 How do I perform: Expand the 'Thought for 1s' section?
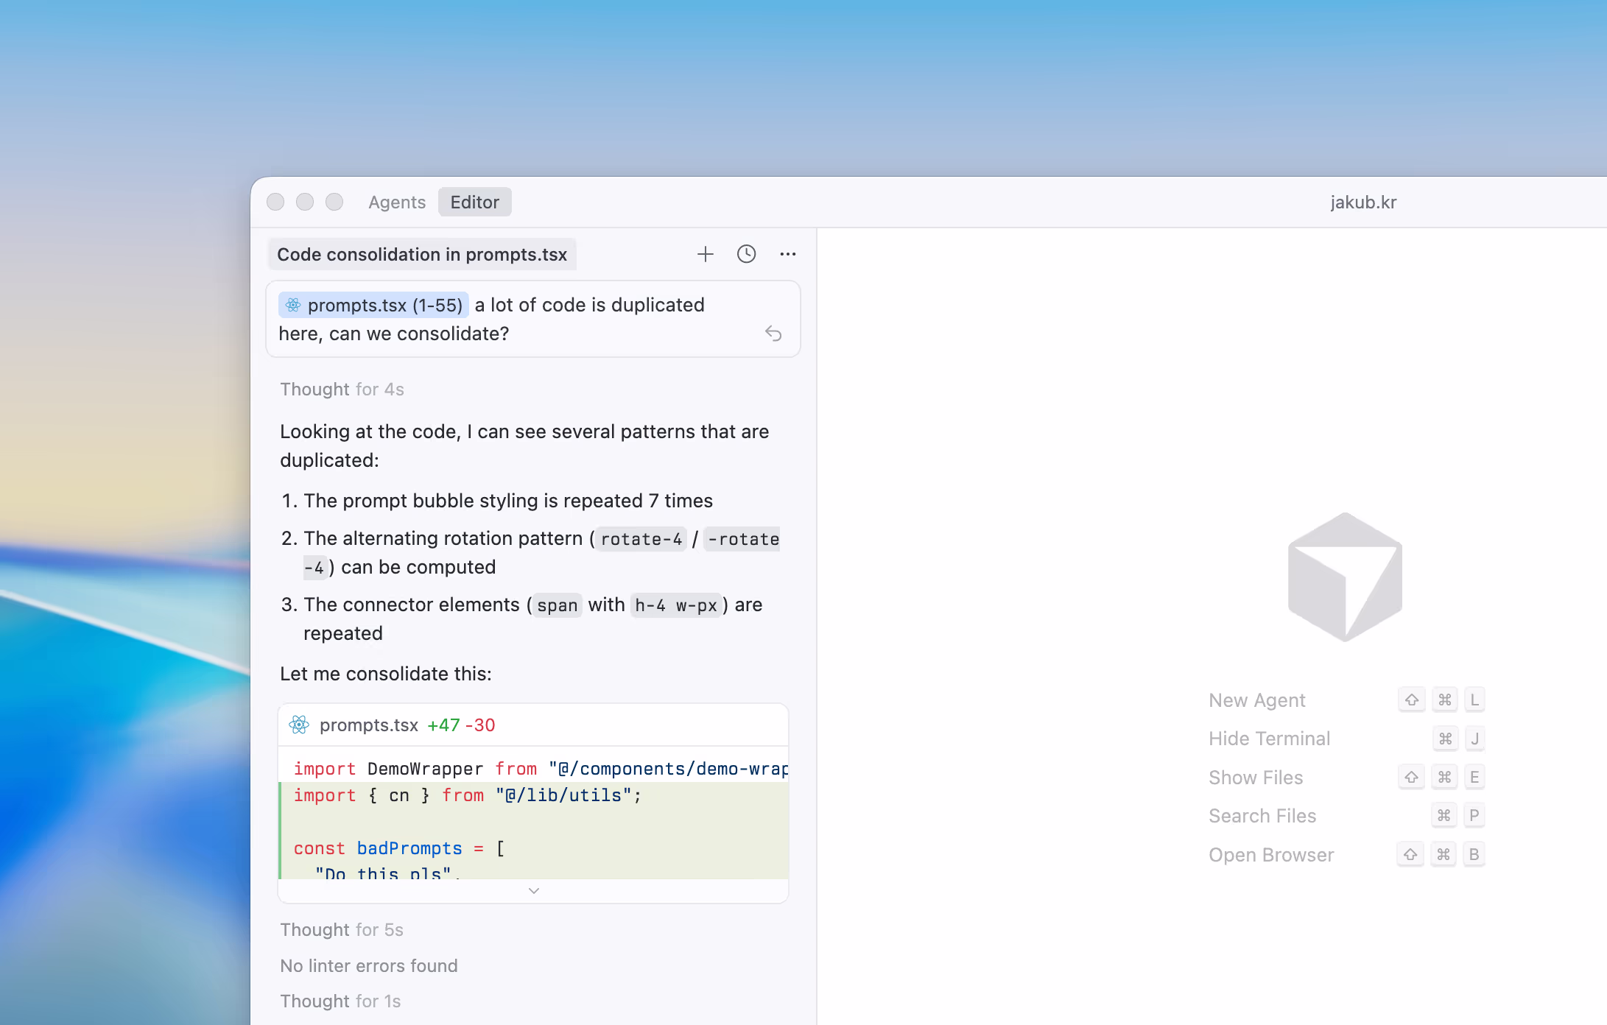(340, 1001)
